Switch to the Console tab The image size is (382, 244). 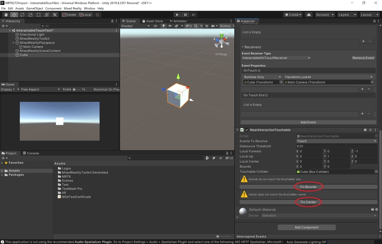tap(31, 153)
